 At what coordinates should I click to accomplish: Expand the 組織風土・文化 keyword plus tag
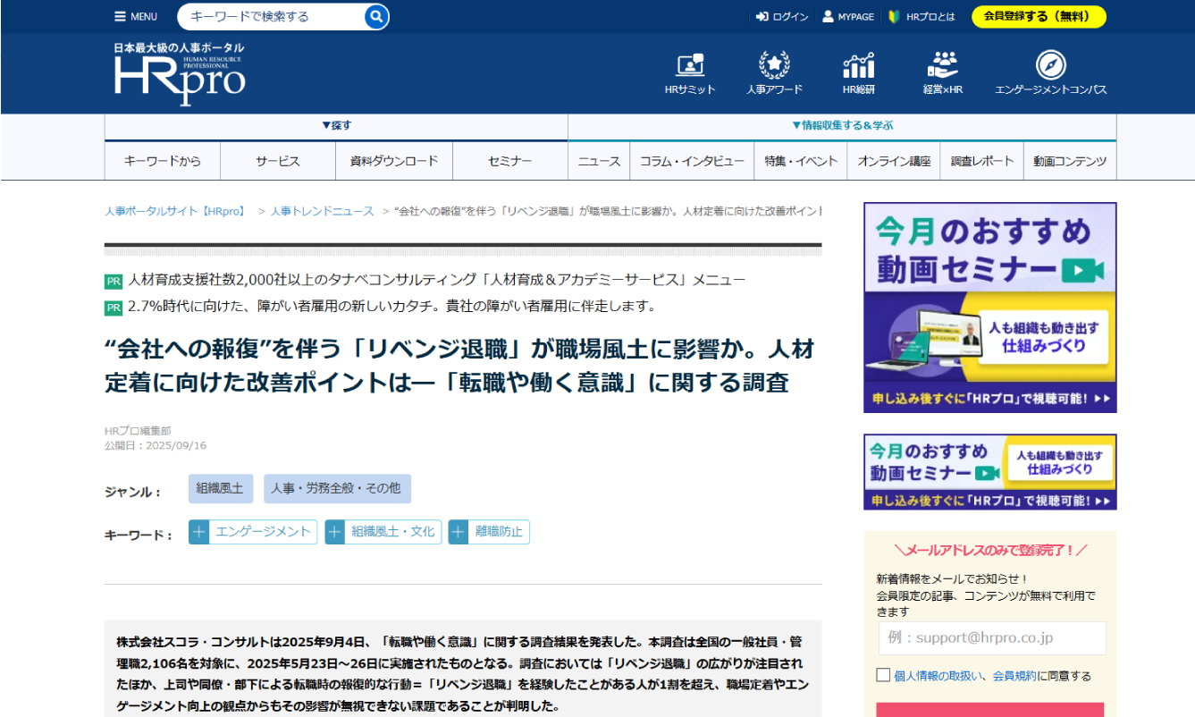(x=335, y=532)
